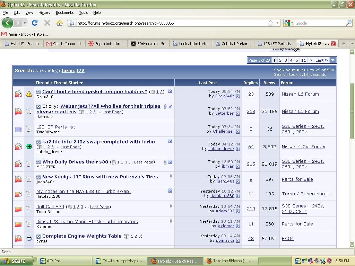Go to last post by Drax240z arrow icon
The width and height of the screenshot is (355, 266).
238,96
